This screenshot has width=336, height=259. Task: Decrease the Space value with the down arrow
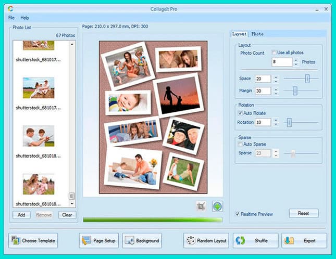[x=276, y=81]
